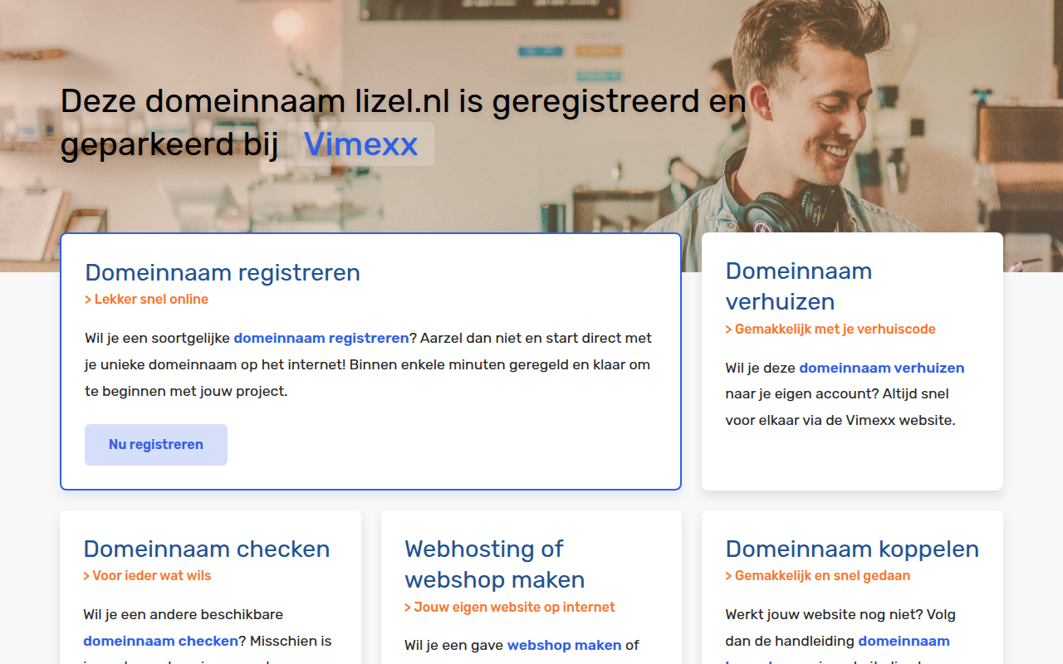Click the '> Voor ieder wat wils' subtitle

148,575
